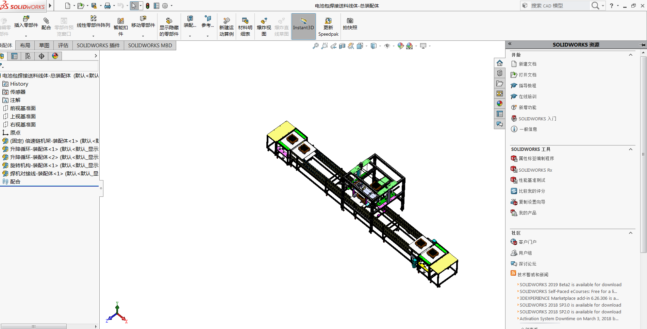Open the Linear Component Pattern dropdown arrow
647x329 pixels.
point(93,36)
